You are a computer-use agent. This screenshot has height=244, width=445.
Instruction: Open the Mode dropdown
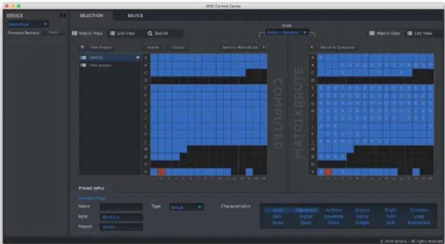287,32
